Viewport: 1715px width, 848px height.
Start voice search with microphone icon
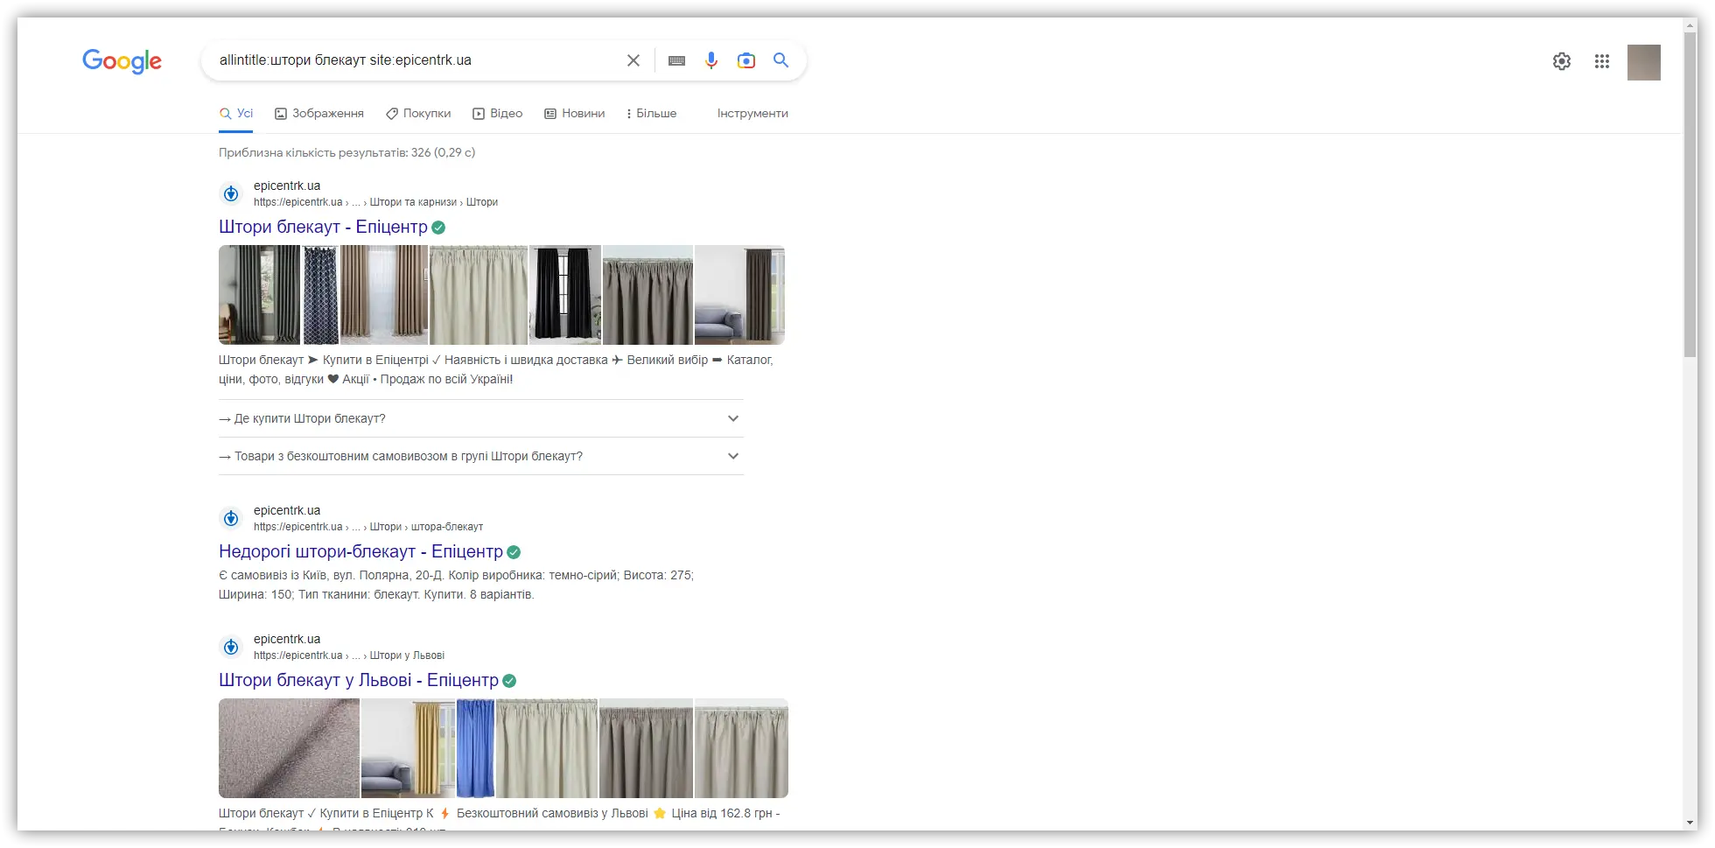[x=711, y=60]
